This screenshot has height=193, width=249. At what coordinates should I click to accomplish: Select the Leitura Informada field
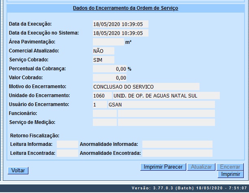click(67, 144)
